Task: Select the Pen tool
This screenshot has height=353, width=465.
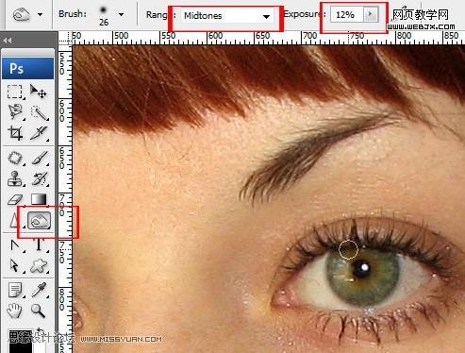Action: click(x=14, y=245)
